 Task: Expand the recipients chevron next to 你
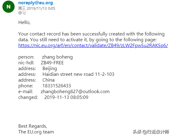click(24, 13)
